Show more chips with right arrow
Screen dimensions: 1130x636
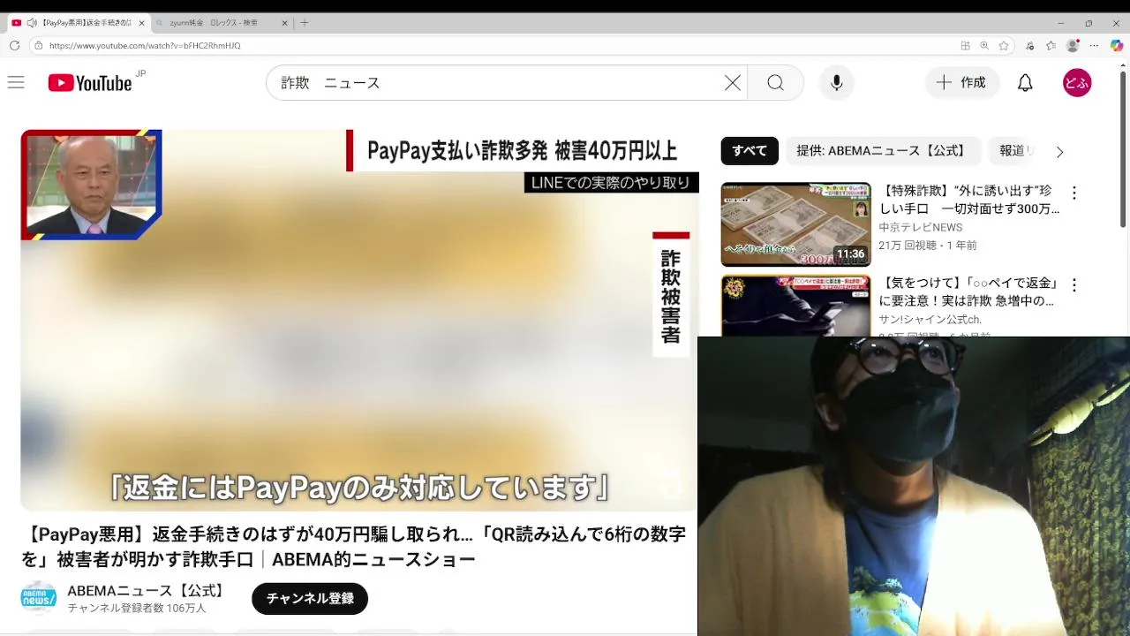click(x=1059, y=152)
